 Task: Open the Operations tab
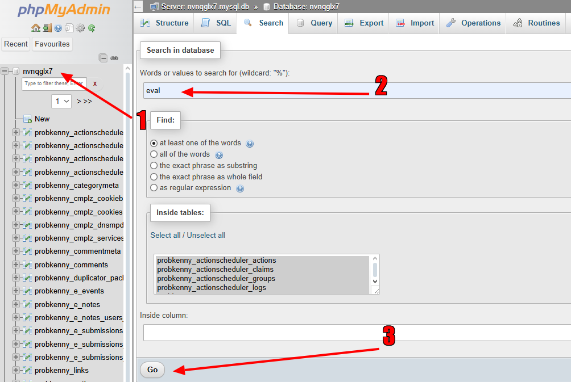coord(474,23)
